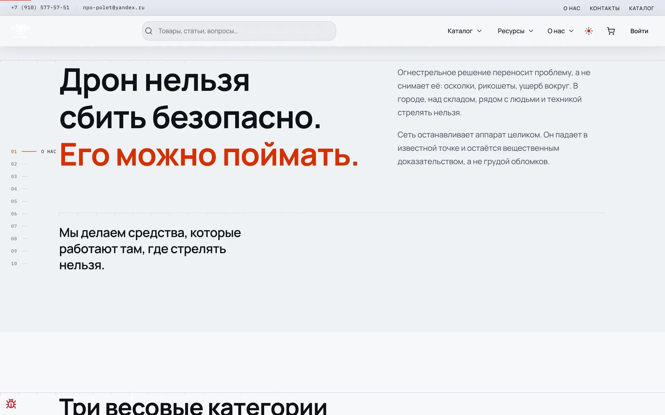Jump to section marker 09

(19, 251)
